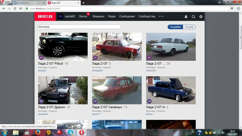Click the green padlock security icon
This screenshot has height=136, width=242.
pos(27,9)
